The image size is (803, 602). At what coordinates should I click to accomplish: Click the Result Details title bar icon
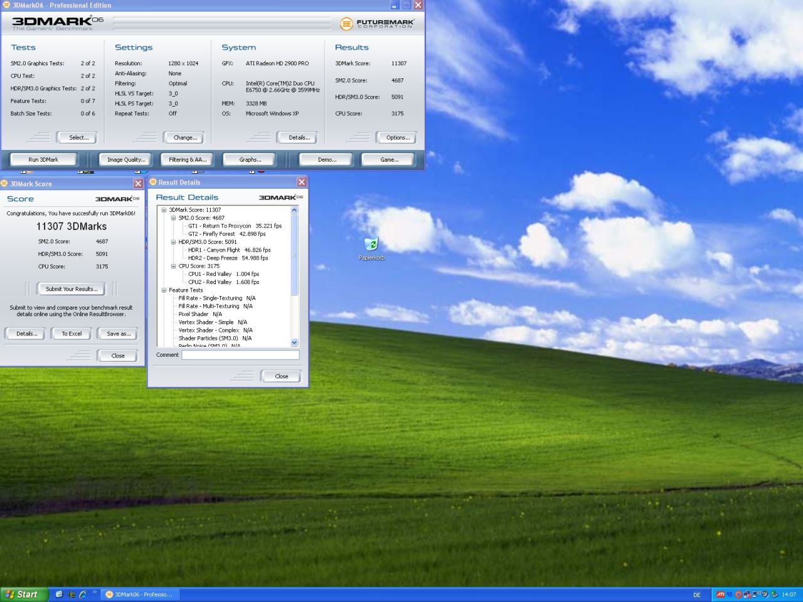point(152,182)
